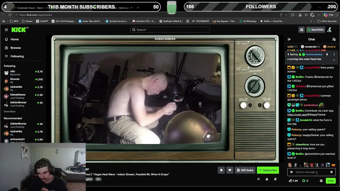The width and height of the screenshot is (340, 191).
Task: Open the Other favourites folder
Action: coord(327,21)
